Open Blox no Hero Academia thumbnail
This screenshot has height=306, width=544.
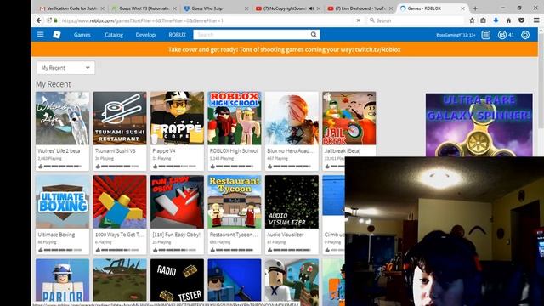(292, 118)
